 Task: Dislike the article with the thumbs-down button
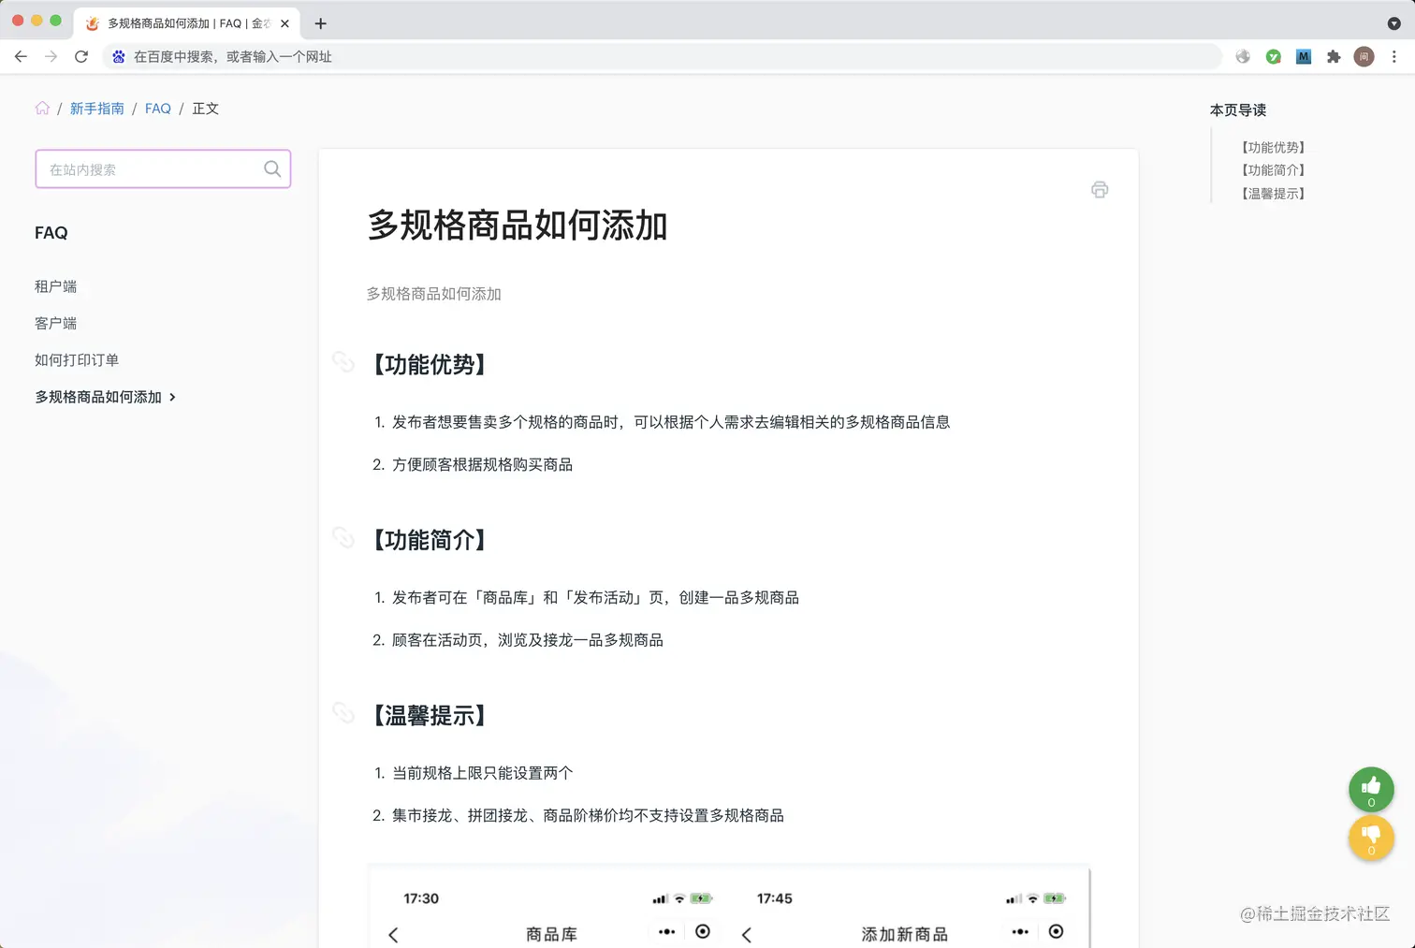[1371, 838]
